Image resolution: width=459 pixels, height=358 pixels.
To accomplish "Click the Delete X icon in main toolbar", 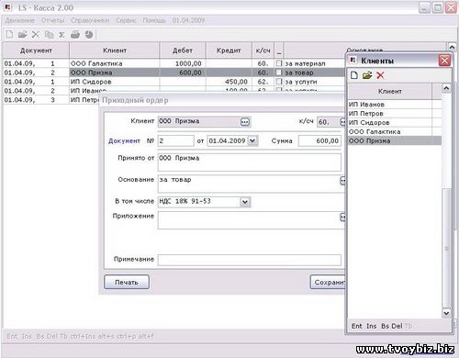I will (x=36, y=34).
